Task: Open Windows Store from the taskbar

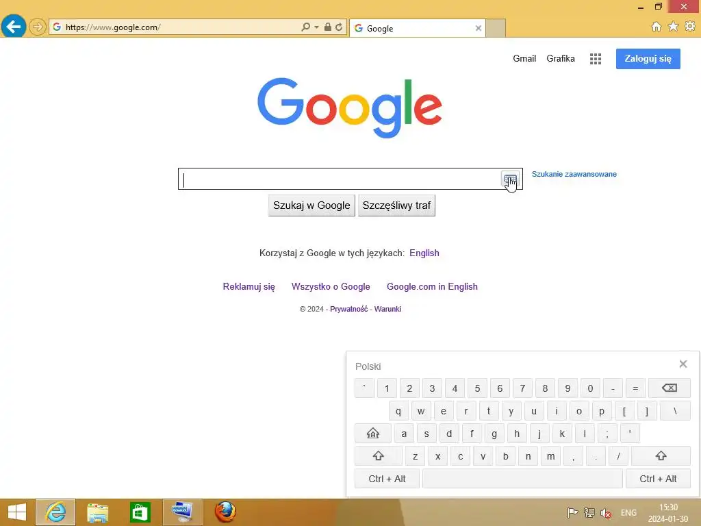Action: [x=140, y=512]
